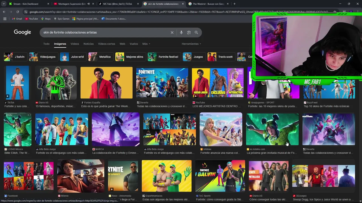Viewport: 362px width, 203px height.
Task: Click 'La colaboración de Fortnite y Emine...' caption
Action: click(x=115, y=153)
